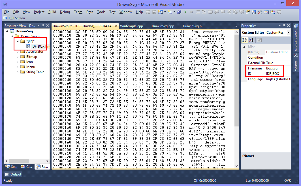The width and height of the screenshot is (301, 186).
Task: Collapse the DrawinSvg project node
Action: click(7, 31)
